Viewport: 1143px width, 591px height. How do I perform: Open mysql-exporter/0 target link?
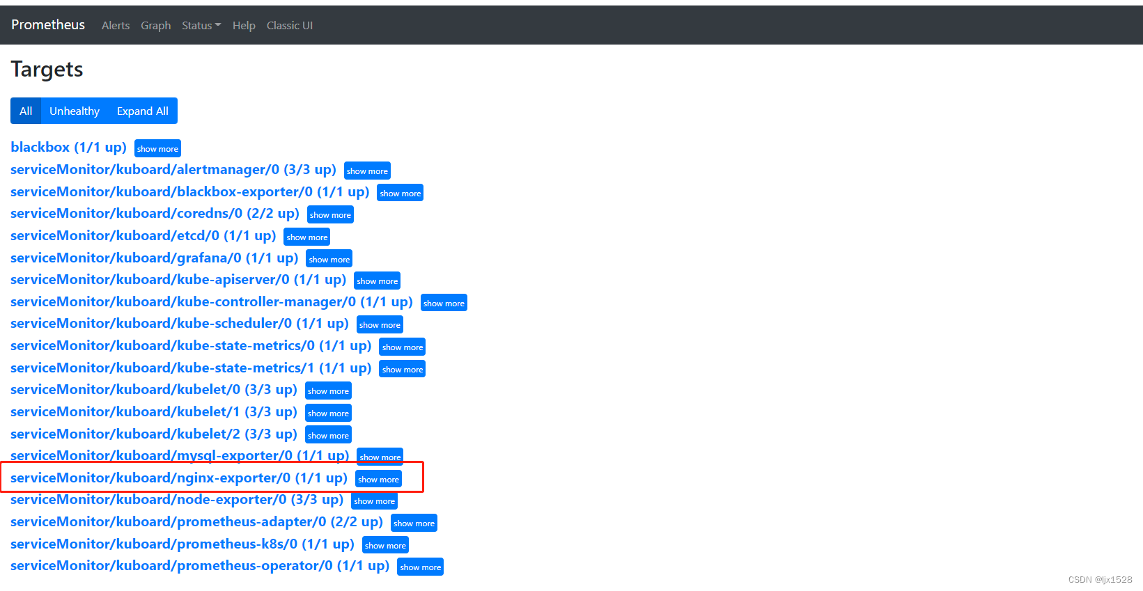tap(180, 455)
